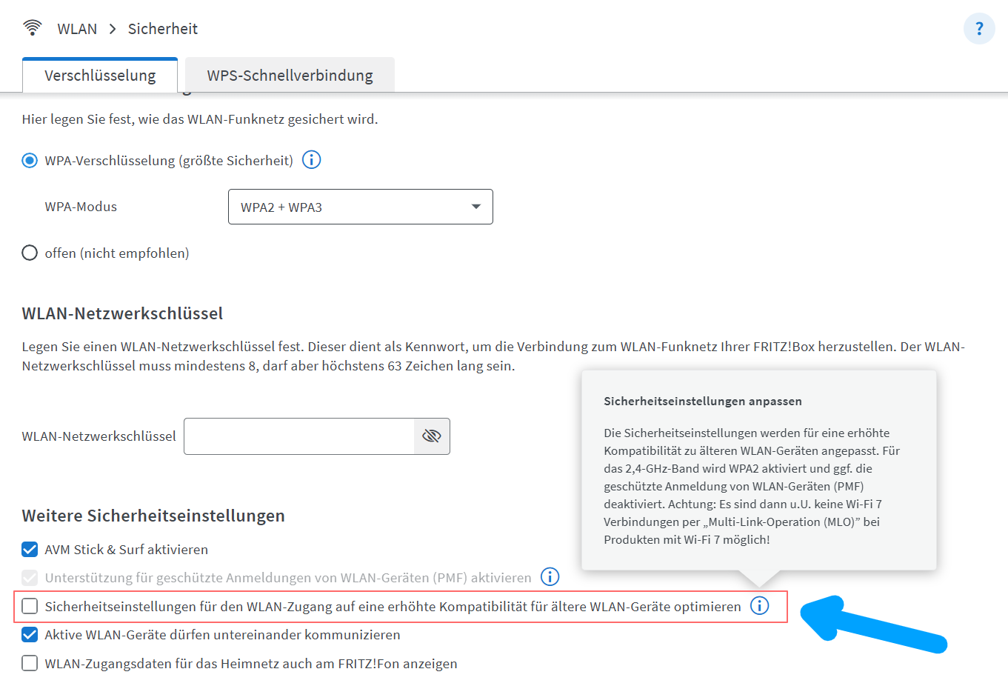Select the Verschlüsselung tab
Viewport: 1008px width, 686px height.
tap(99, 75)
